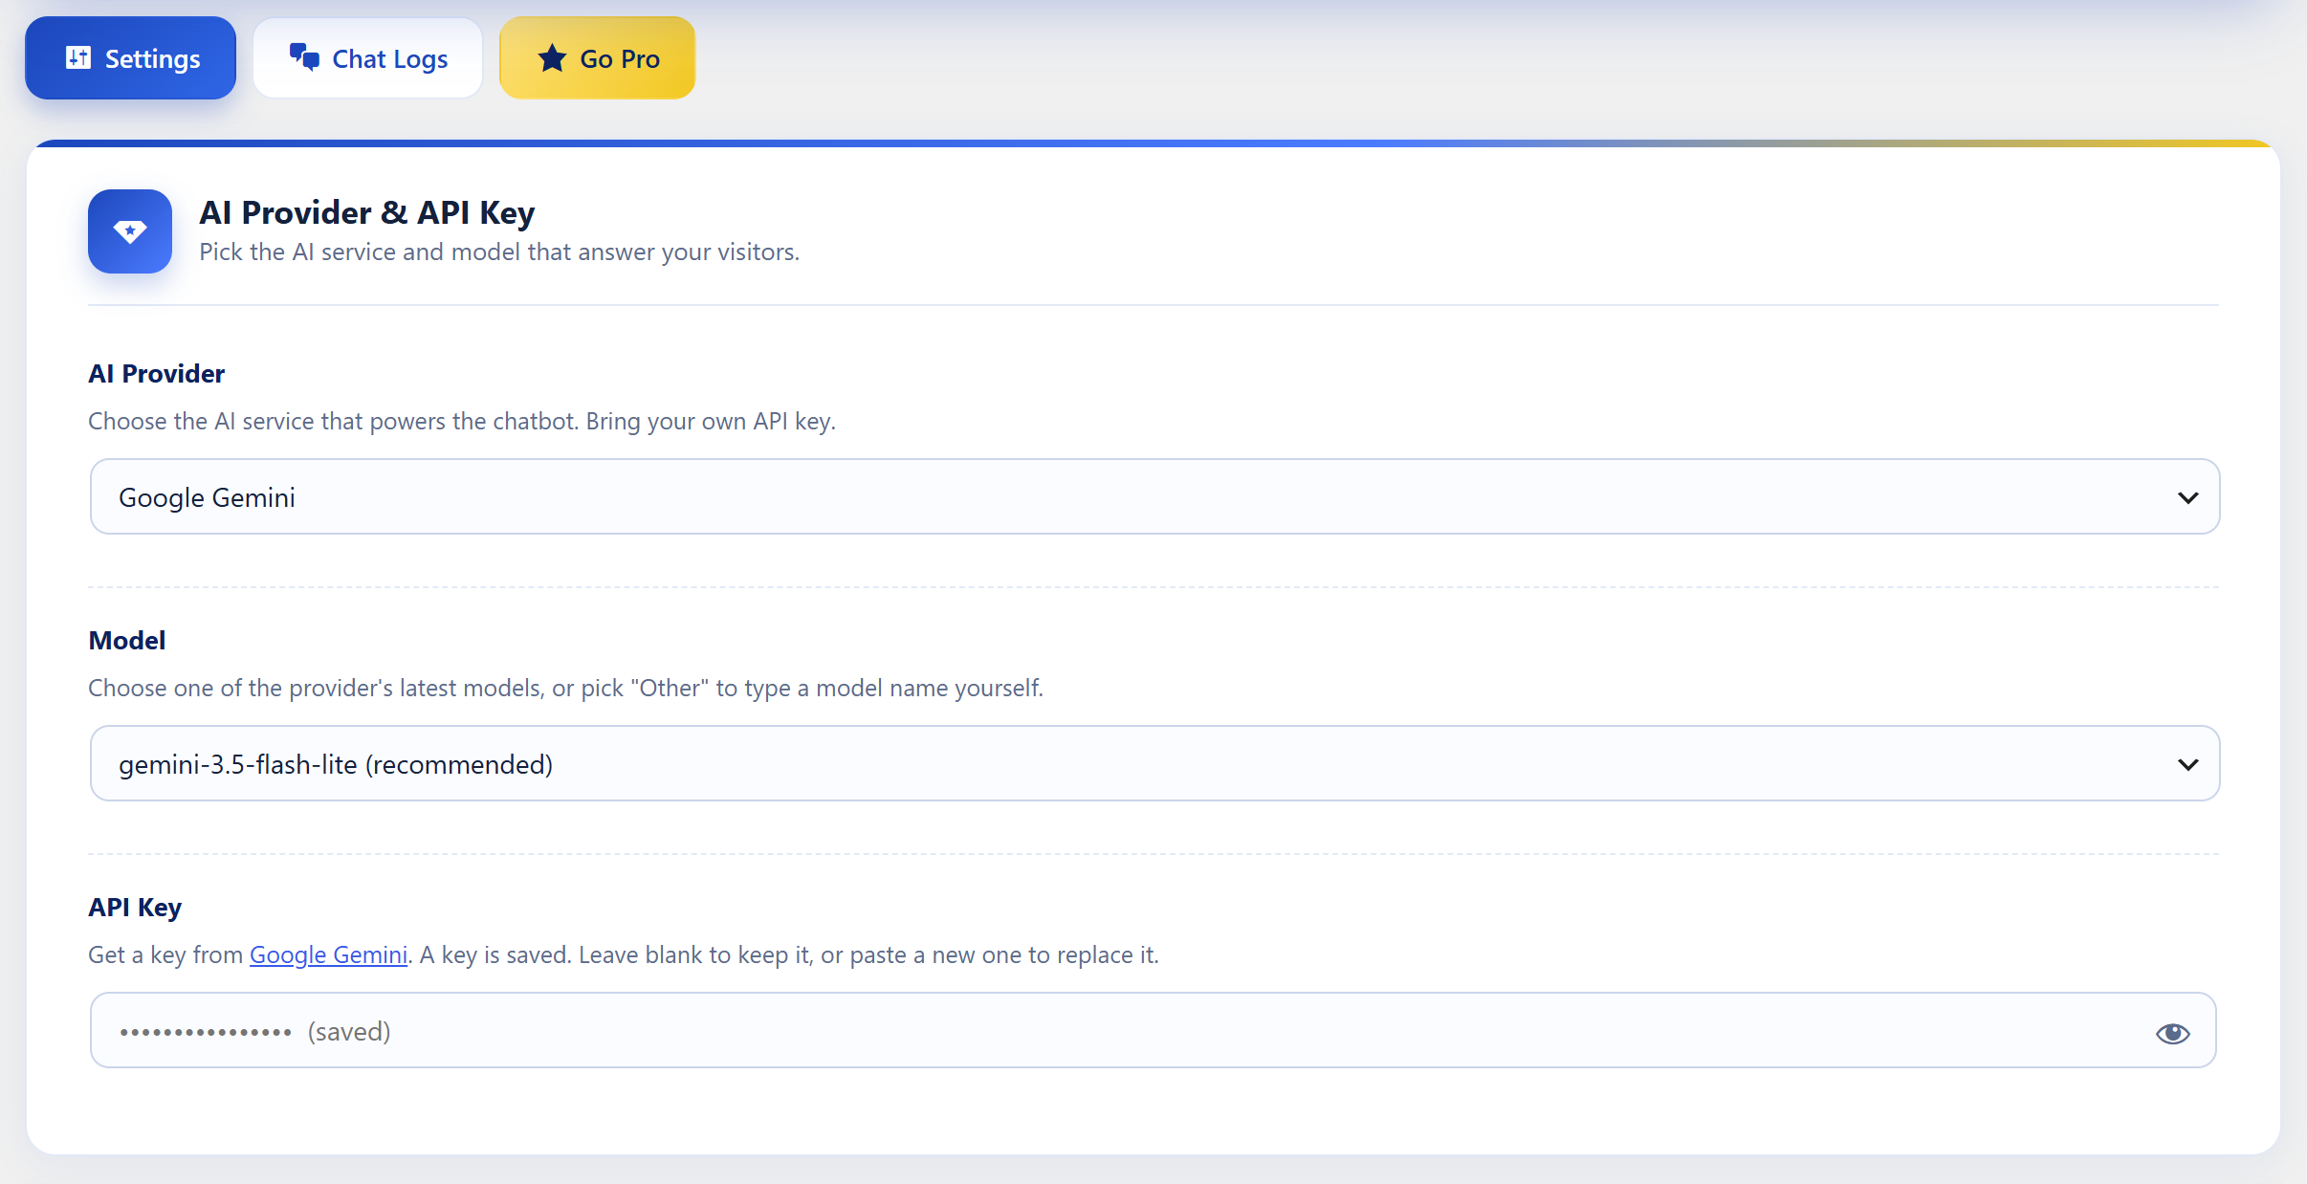Click the 'Model' field label
The height and width of the screenshot is (1184, 2307).
(126, 640)
